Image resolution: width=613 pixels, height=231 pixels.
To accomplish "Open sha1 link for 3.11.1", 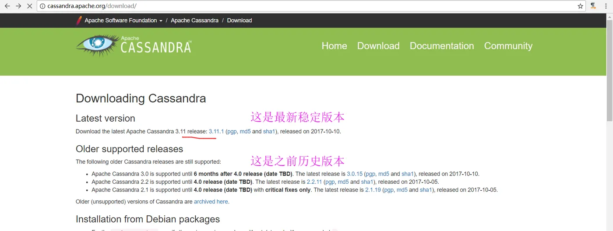I will pos(269,131).
